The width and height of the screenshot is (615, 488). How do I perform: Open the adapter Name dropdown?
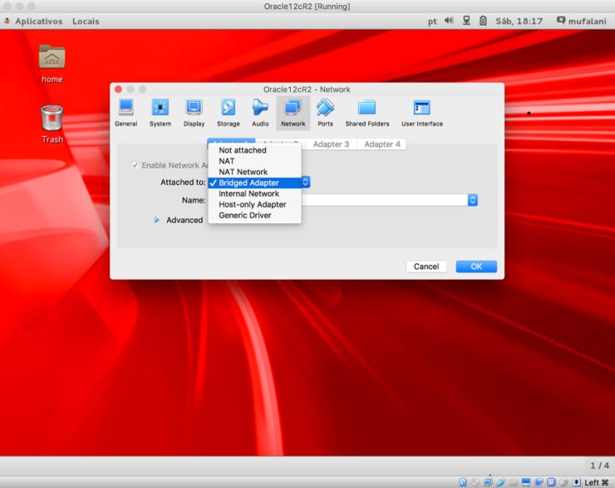tap(472, 200)
